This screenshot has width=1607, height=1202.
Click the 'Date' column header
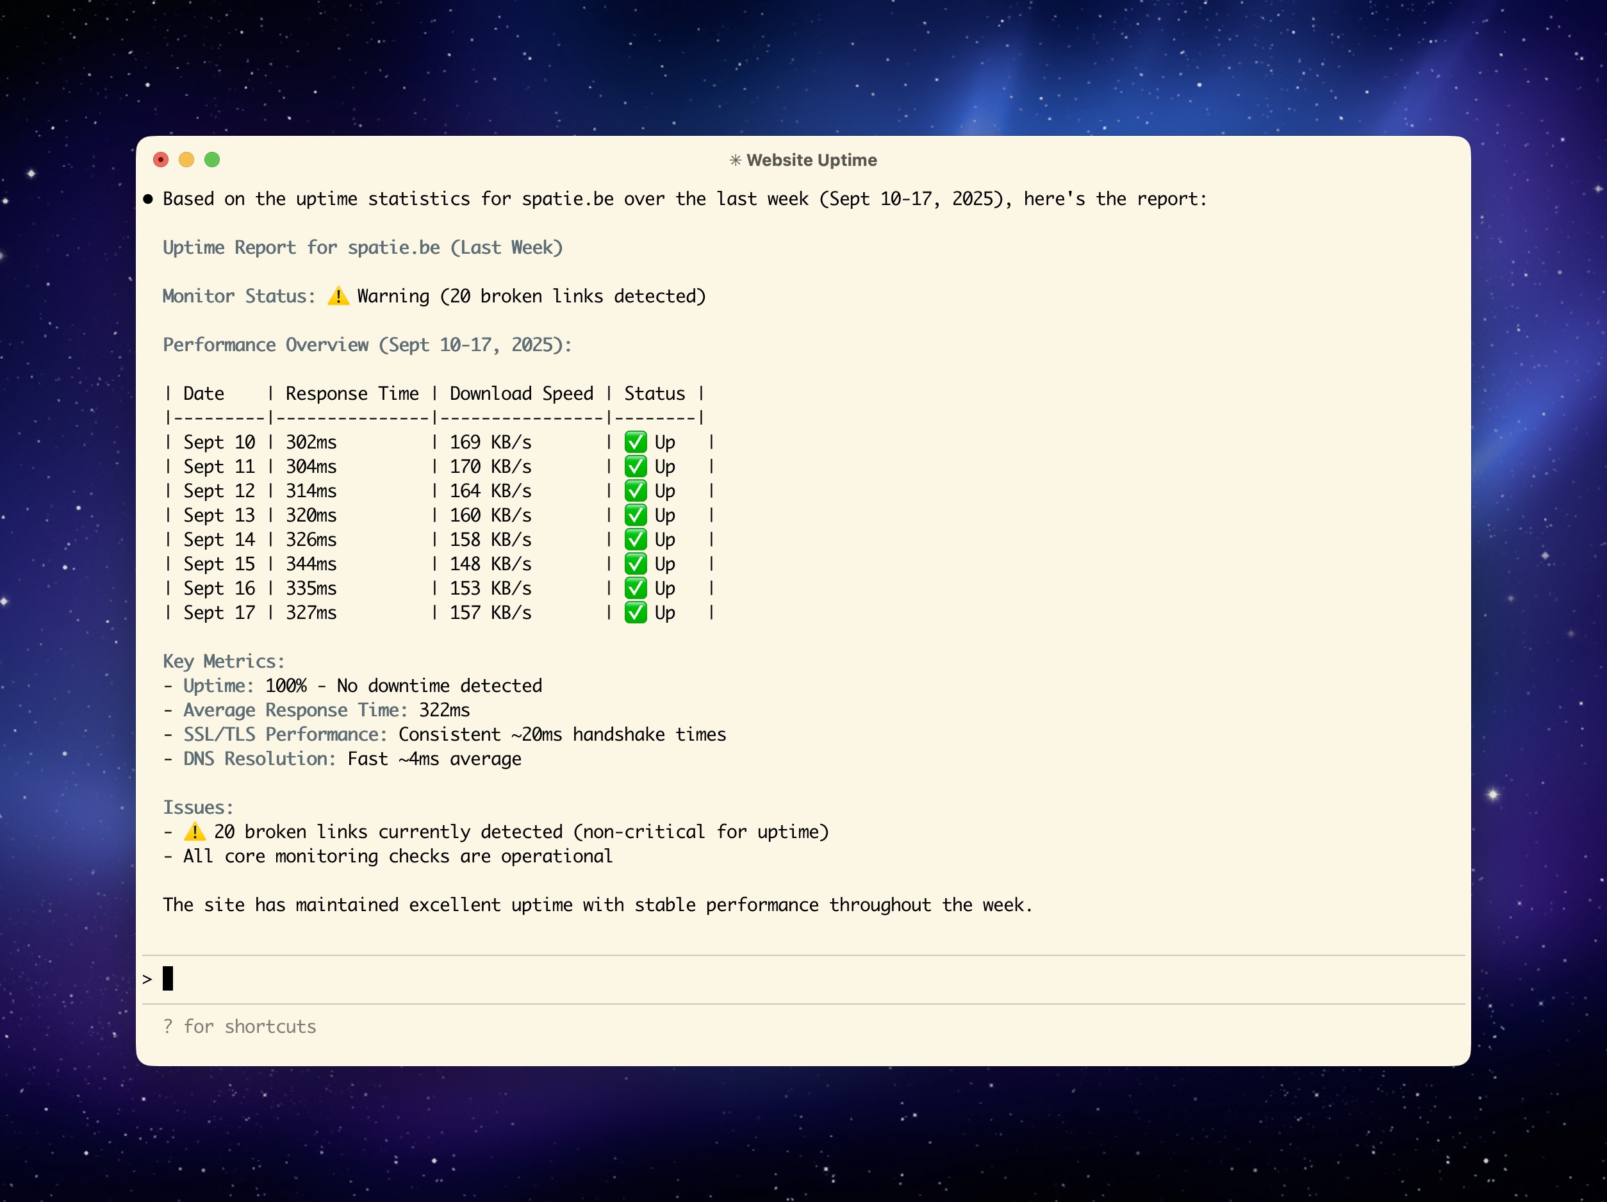(x=203, y=393)
